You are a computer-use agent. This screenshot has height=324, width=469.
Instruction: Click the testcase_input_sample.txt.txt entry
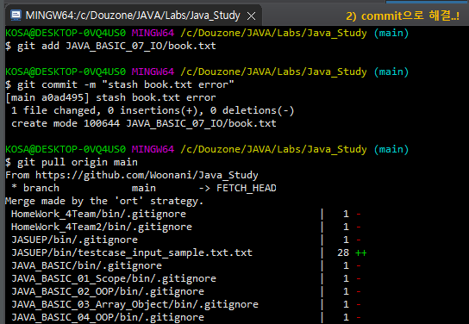point(132,252)
